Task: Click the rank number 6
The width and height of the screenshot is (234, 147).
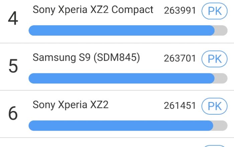Action: [13, 114]
